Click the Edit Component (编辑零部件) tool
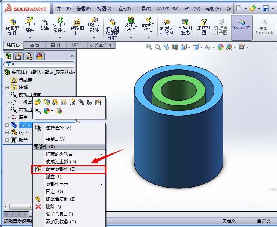 [12, 27]
